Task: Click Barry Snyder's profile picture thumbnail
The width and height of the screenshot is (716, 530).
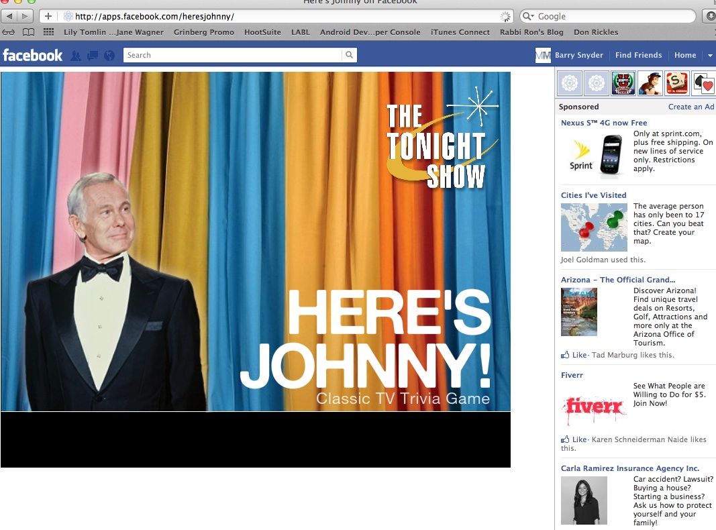Action: 543,55
